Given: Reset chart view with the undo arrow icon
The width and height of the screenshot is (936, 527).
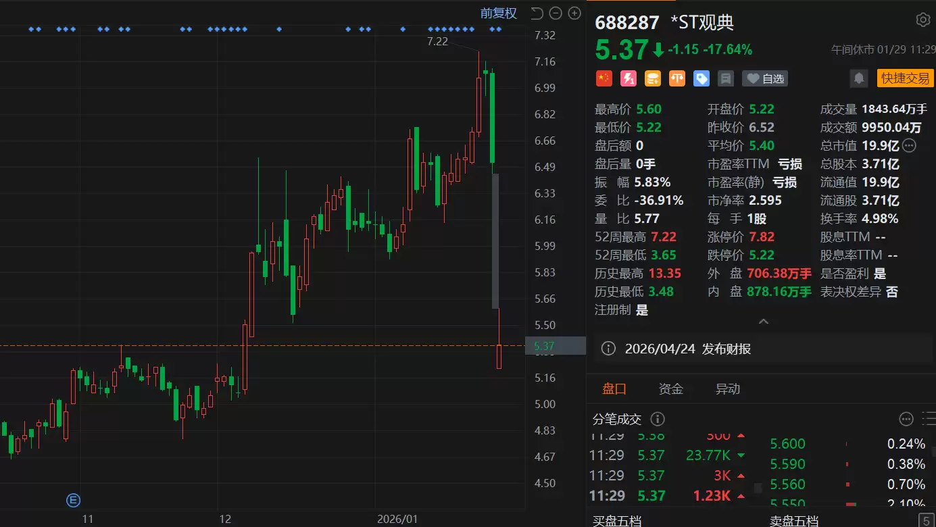Looking at the screenshot, I should tap(537, 13).
